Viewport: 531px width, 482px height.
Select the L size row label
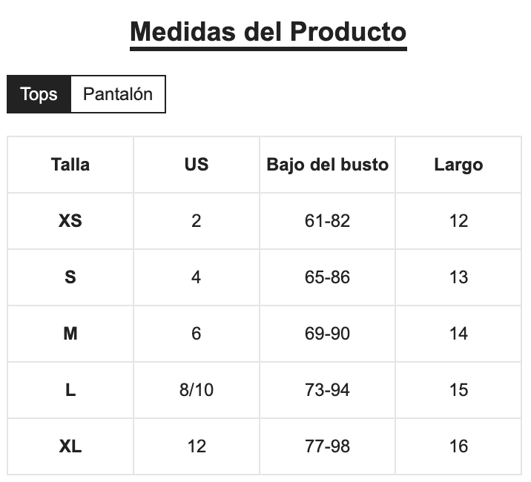[70, 390]
